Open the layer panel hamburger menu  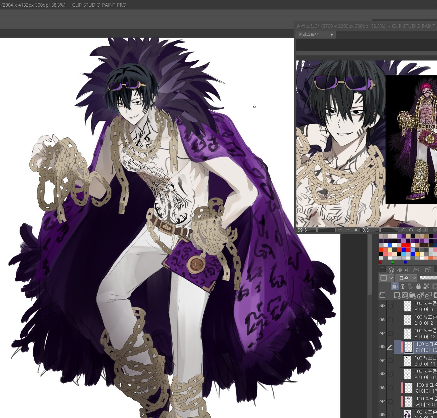382,269
